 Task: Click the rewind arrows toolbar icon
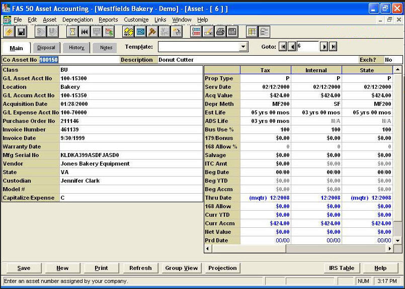point(85,32)
